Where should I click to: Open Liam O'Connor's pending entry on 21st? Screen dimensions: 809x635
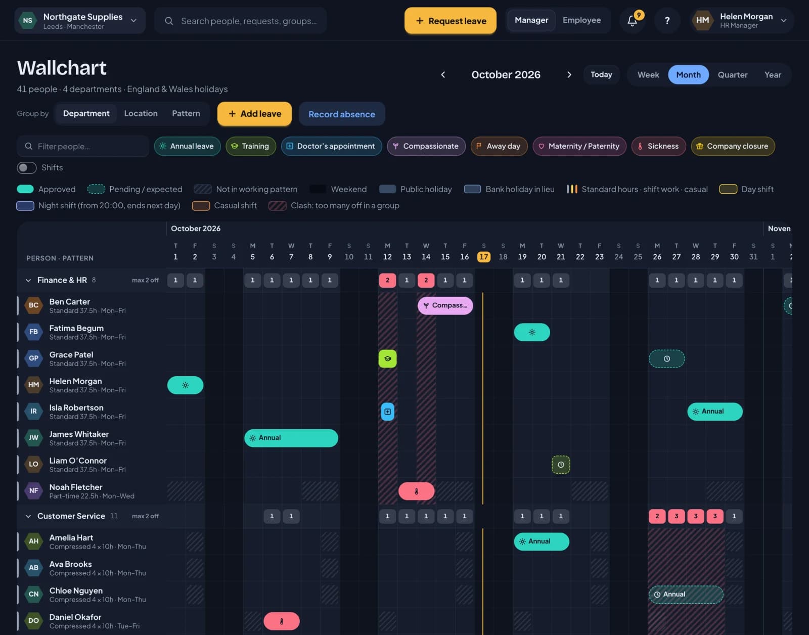pyautogui.click(x=561, y=465)
